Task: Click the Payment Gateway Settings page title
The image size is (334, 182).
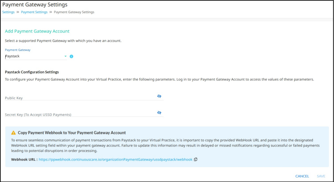Action: [x=35, y=5]
